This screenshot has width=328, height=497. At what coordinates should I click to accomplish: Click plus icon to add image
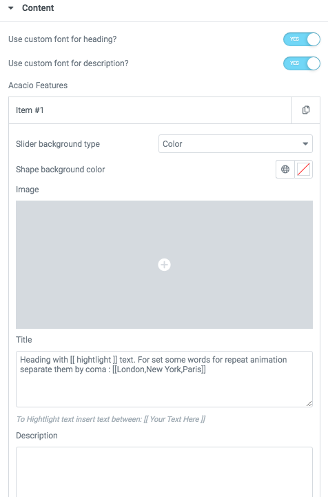tap(164, 265)
